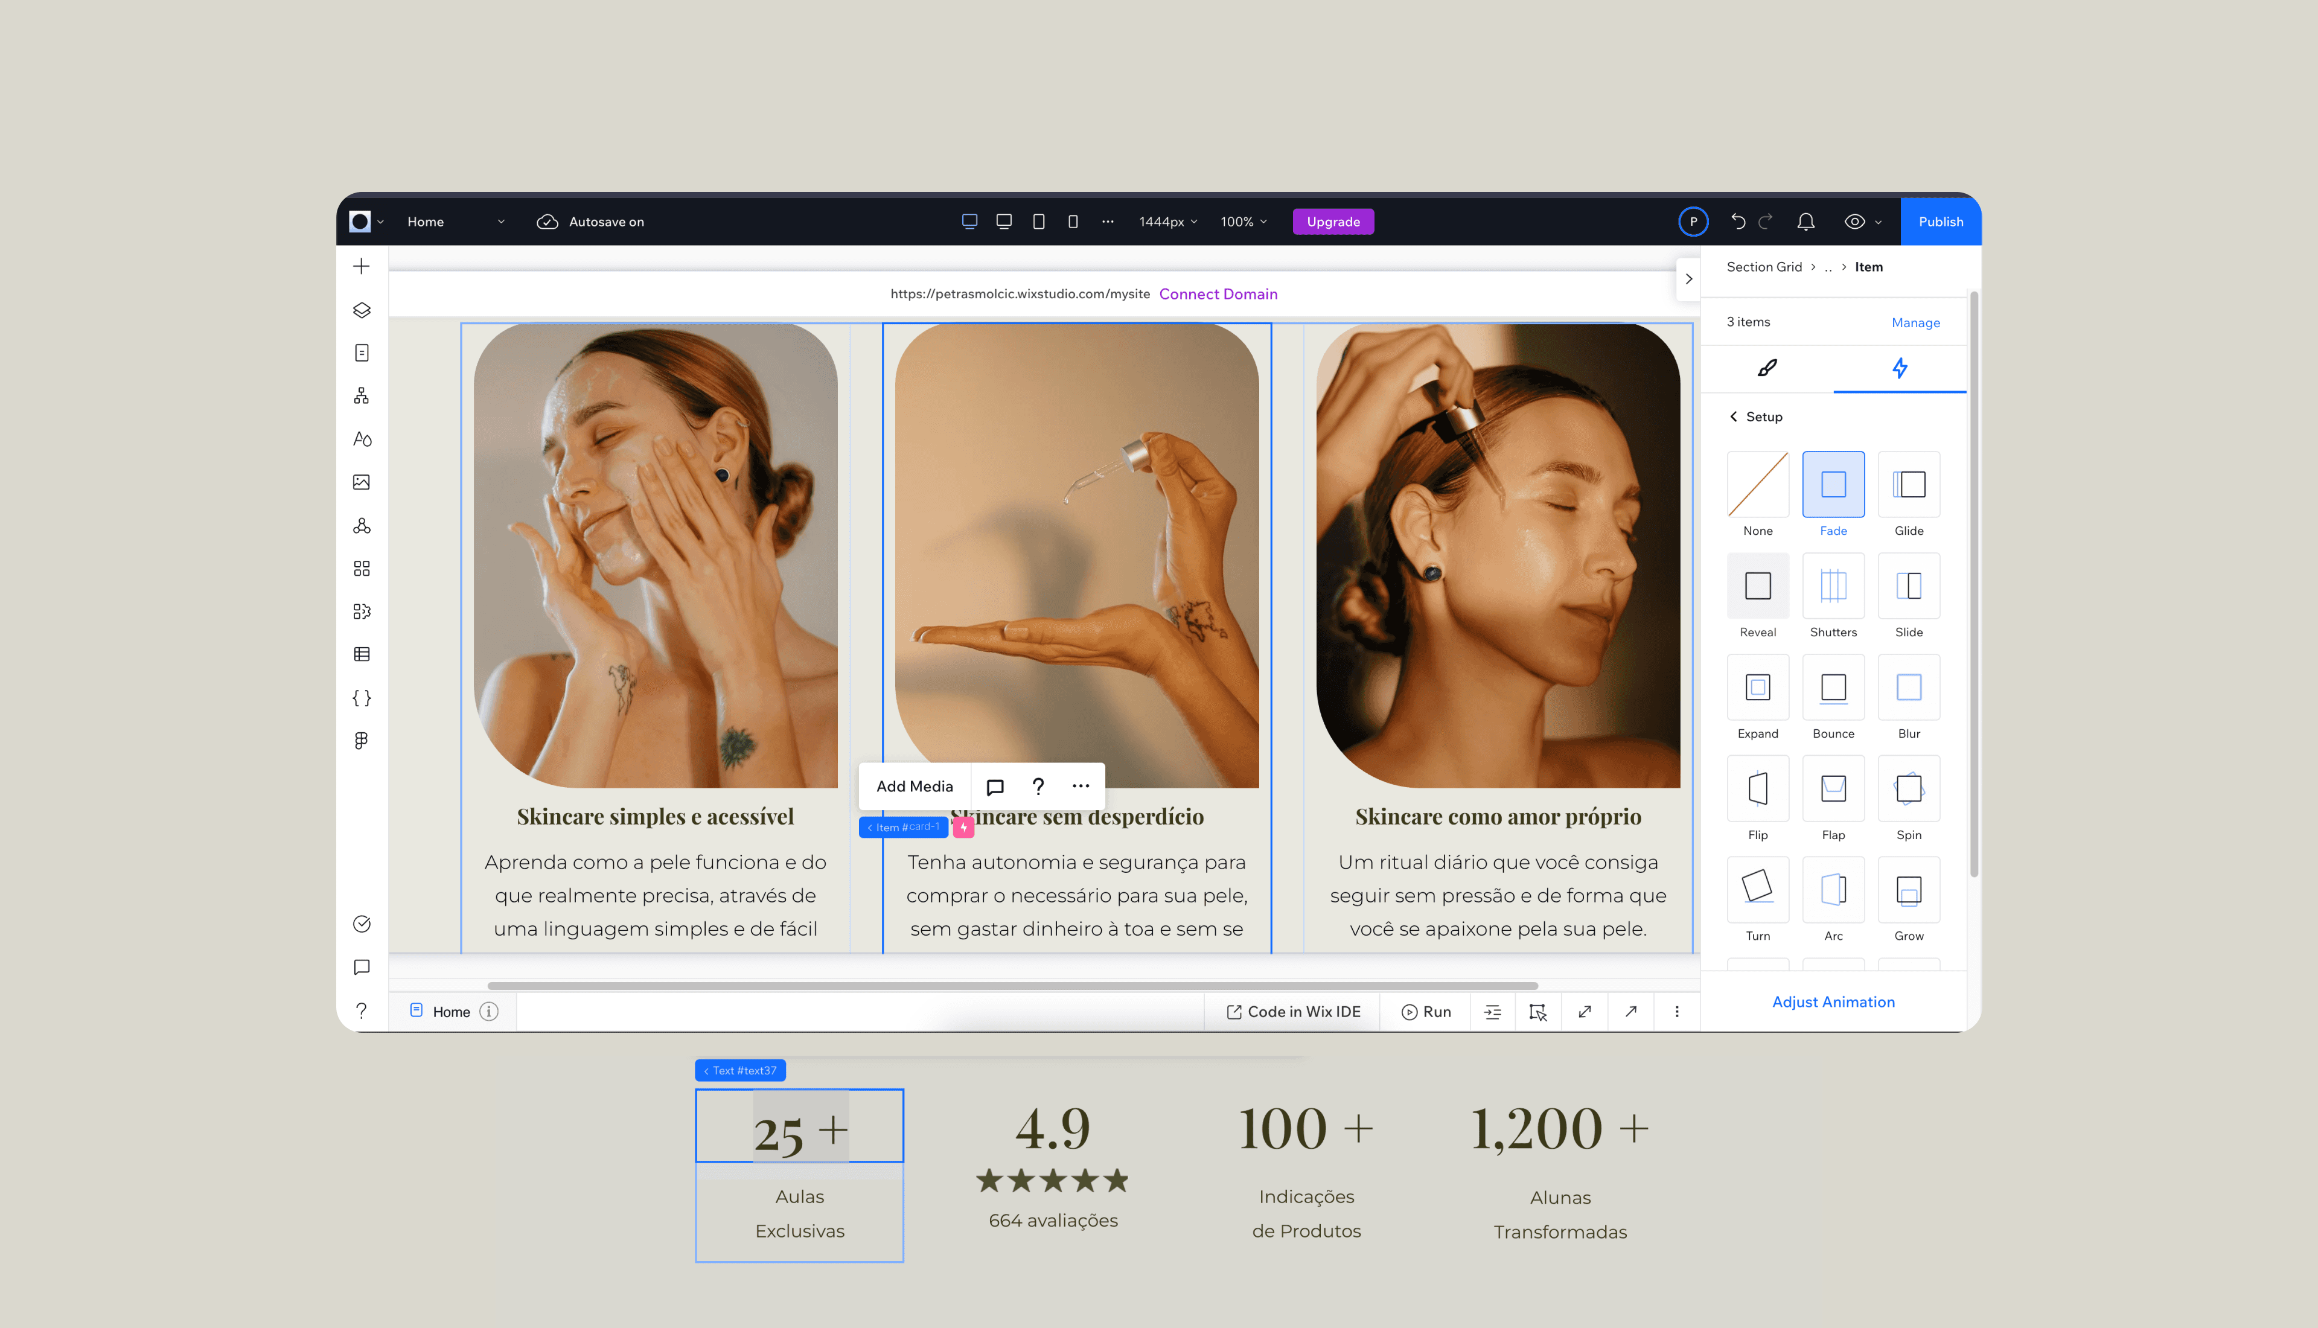Toggle the element selection tool in bottom bar
The width and height of the screenshot is (2318, 1328).
[x=1538, y=1012]
